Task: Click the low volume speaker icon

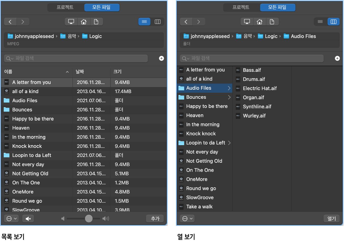Action: [x=63, y=219]
